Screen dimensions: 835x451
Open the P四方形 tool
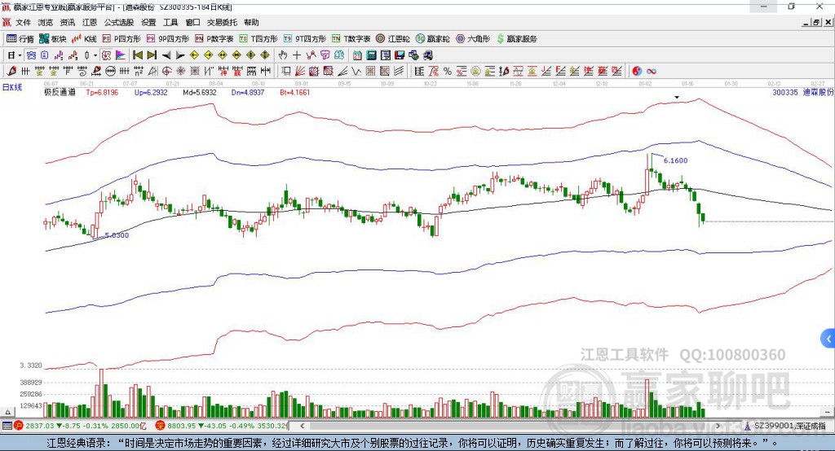[121, 39]
